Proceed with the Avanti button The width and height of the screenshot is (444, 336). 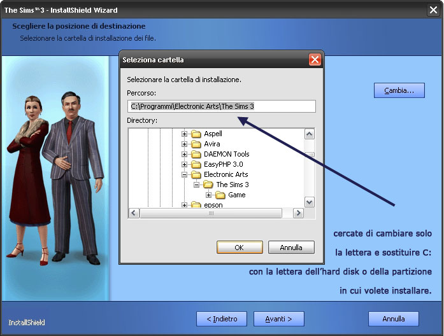tap(278, 319)
